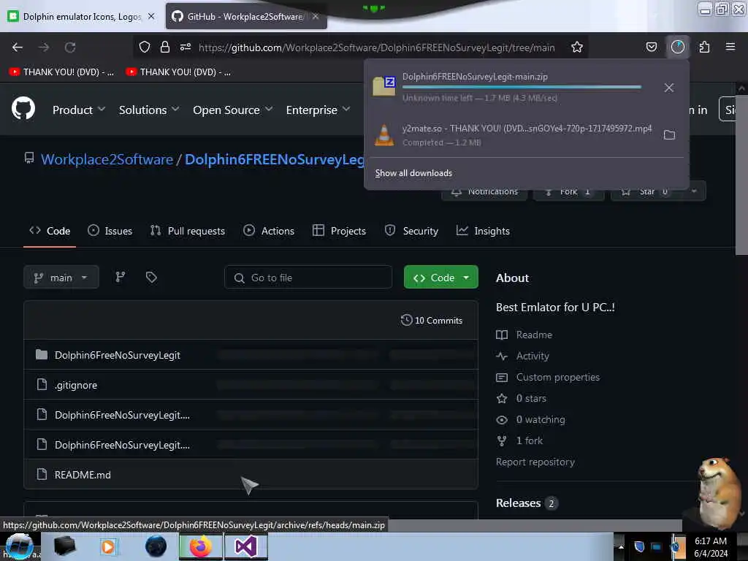This screenshot has width=748, height=561.
Task: Open the Actions tab
Action: tap(269, 231)
